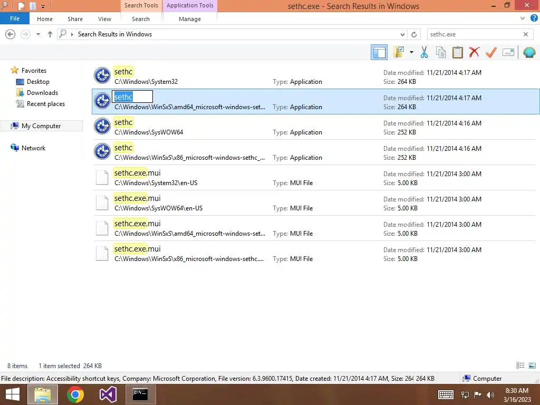Click the Properties quick access toolbar icon
This screenshot has height=405, width=540.
(x=21, y=6)
